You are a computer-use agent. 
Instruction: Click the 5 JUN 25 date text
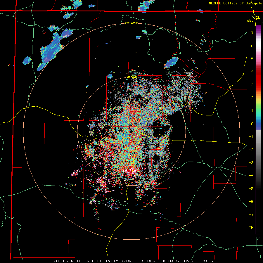(187, 261)
